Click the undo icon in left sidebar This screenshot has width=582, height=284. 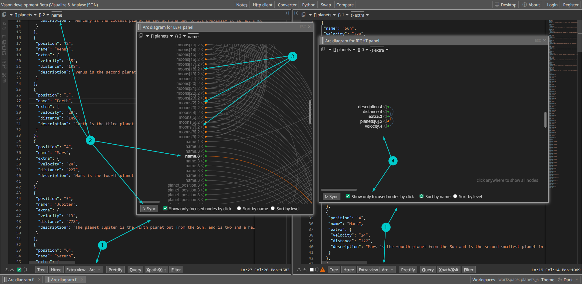coord(4,24)
